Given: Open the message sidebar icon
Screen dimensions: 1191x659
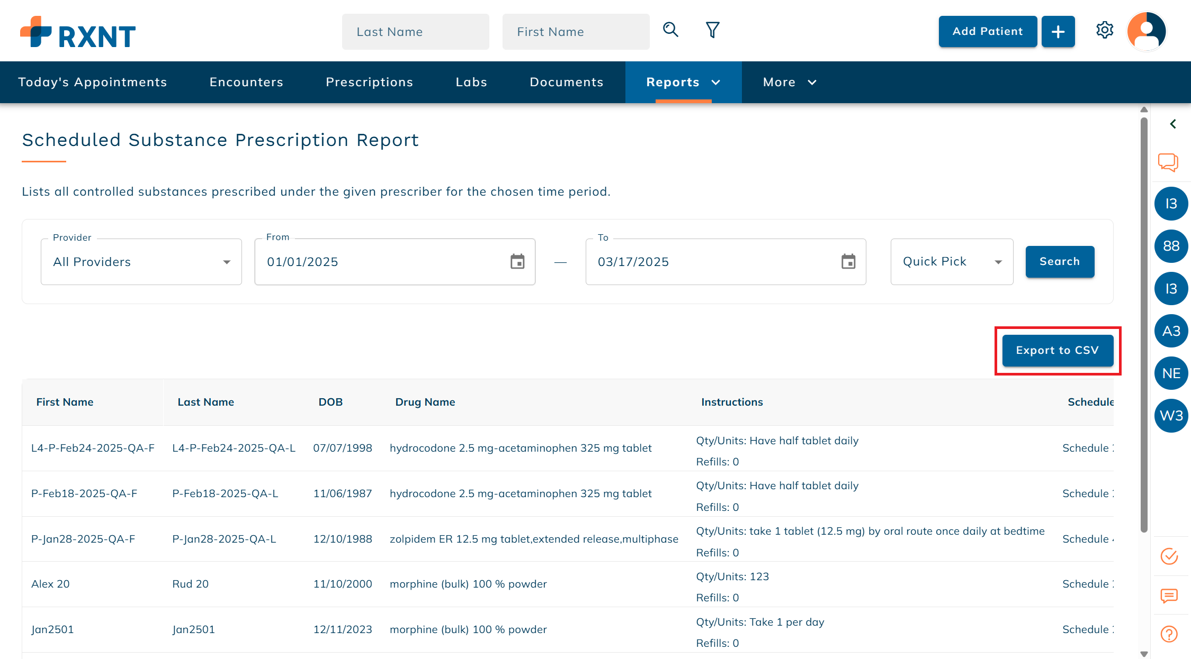Looking at the screenshot, I should point(1169,596).
